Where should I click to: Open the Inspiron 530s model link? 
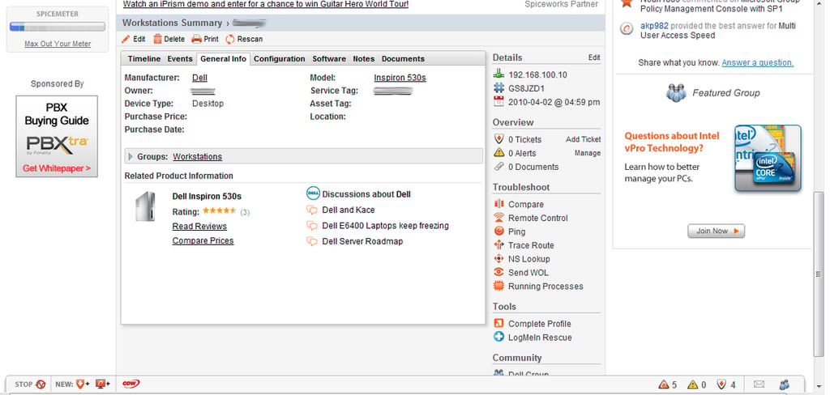[400, 78]
